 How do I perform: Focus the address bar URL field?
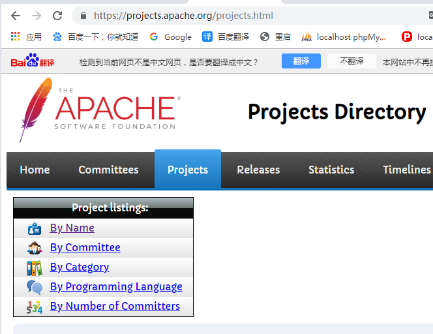click(x=251, y=16)
